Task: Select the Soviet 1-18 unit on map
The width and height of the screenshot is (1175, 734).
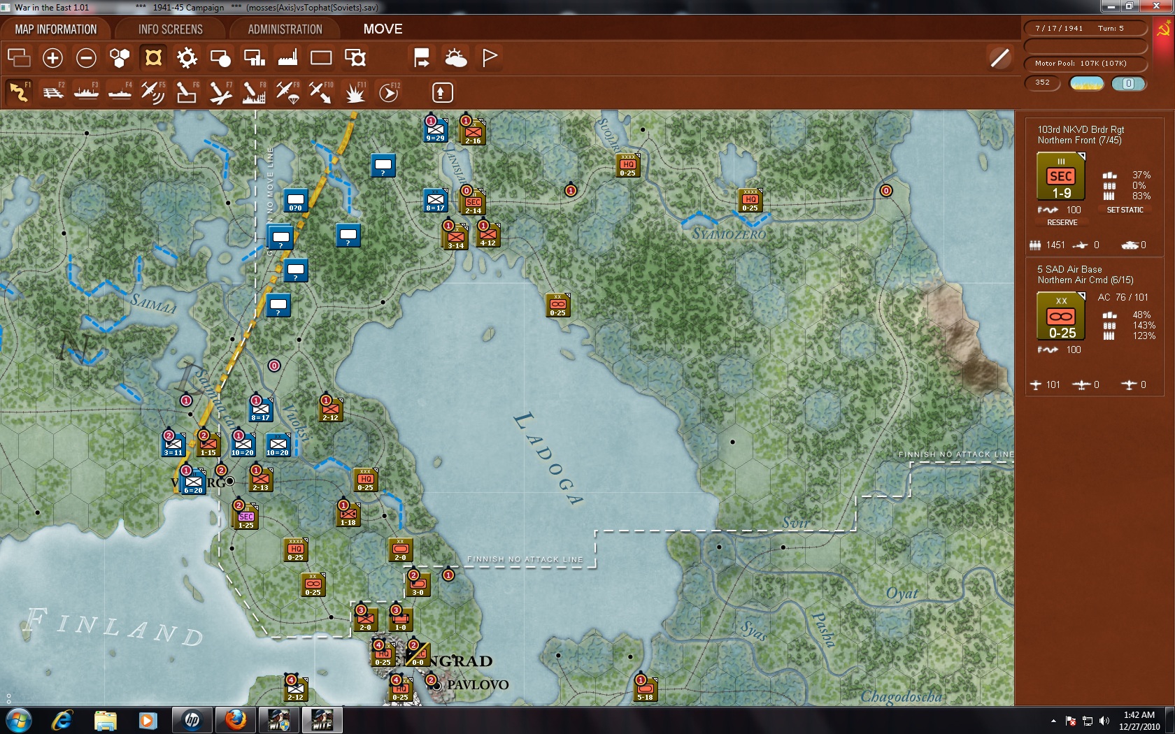Action: tap(348, 514)
